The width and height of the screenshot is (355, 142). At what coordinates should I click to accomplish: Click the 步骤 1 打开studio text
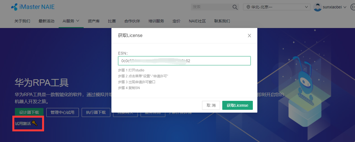(x=131, y=70)
